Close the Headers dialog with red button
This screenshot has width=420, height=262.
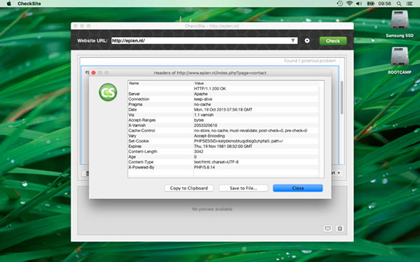click(94, 73)
